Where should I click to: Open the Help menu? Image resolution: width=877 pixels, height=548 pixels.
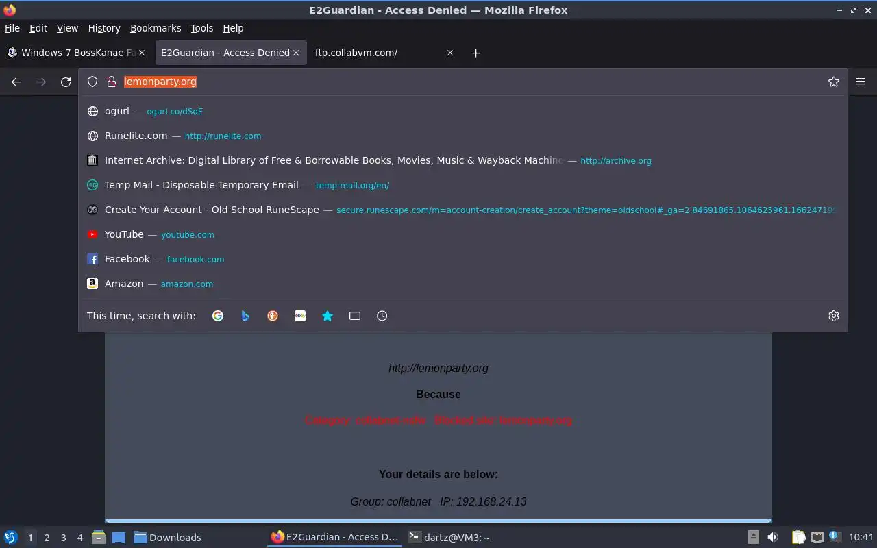click(233, 28)
